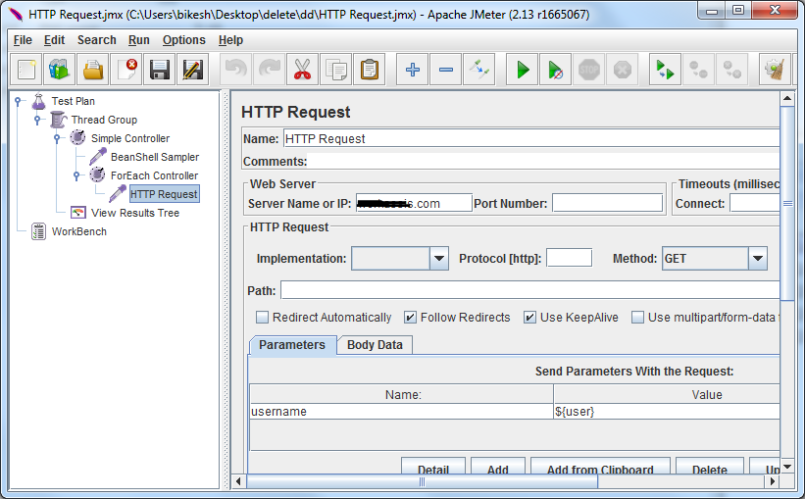Select ForEach Controller in the tree
This screenshot has width=805, height=499.
click(x=155, y=175)
